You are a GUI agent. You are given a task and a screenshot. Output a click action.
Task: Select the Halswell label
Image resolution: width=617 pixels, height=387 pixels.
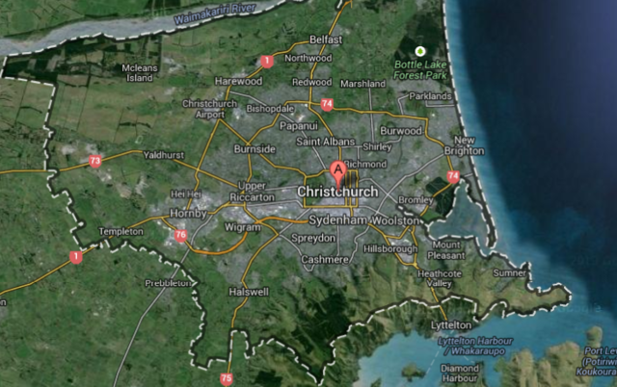click(249, 292)
